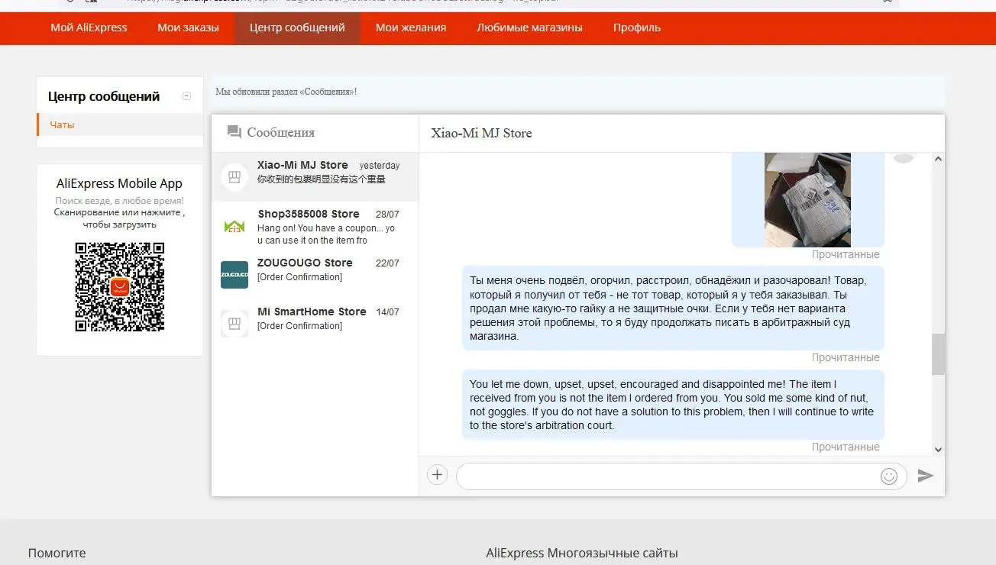996x565 pixels.
Task: Click the ZOUGOUGO Store logo icon
Action: click(x=234, y=275)
